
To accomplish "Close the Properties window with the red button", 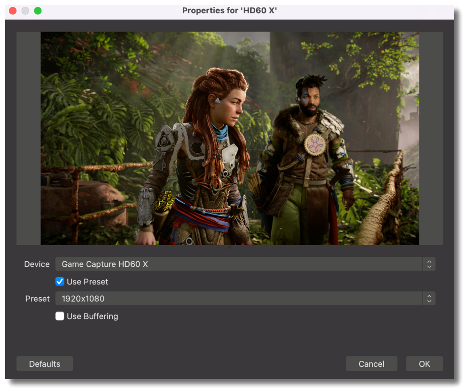I will pos(13,11).
